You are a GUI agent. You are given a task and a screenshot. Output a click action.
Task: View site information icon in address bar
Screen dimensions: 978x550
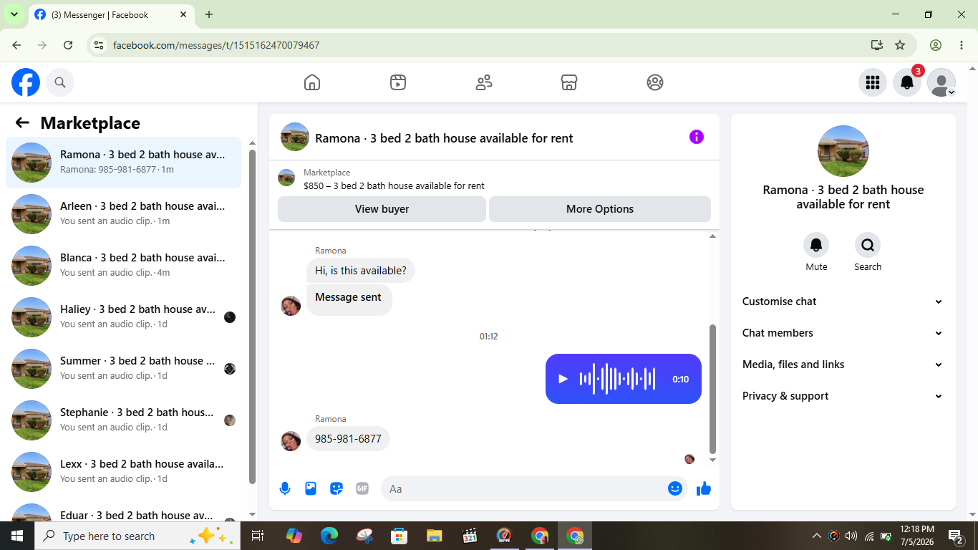[x=99, y=45]
